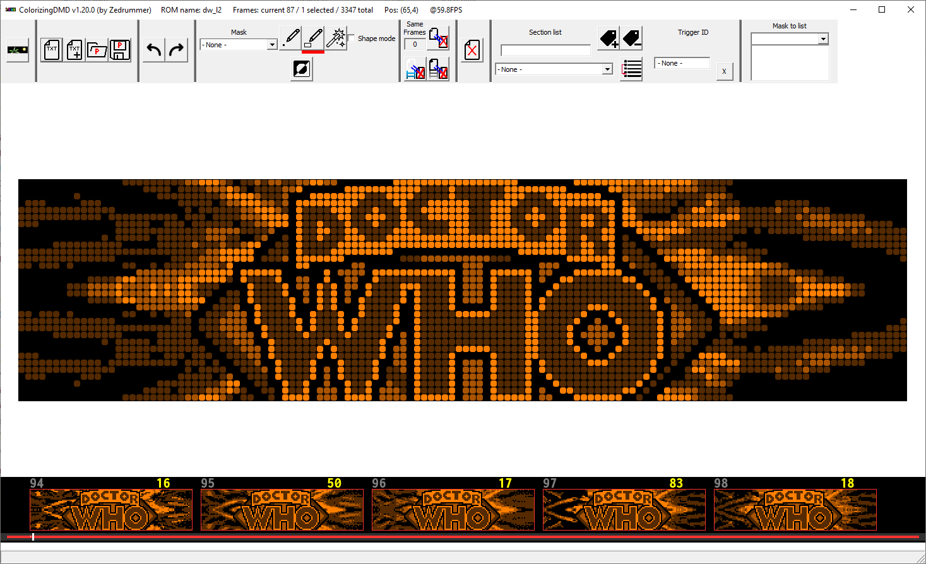Delete selected frame with red X page icon
926x564 pixels.
pos(472,50)
